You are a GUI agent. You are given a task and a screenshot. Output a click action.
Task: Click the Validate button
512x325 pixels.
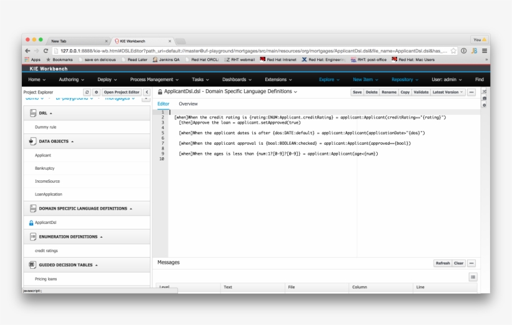421,92
